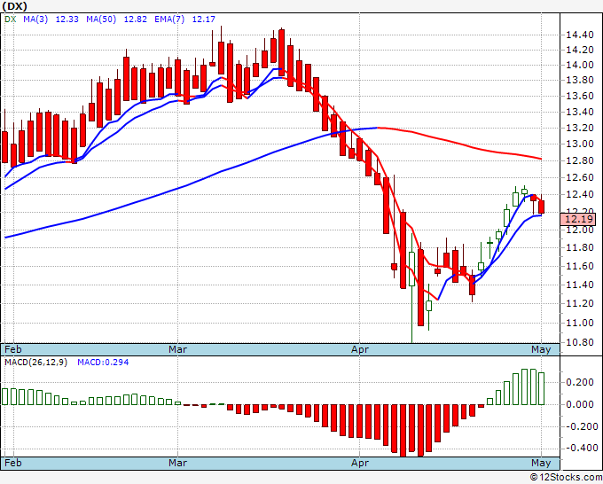
Task: Click the current price tag 12.19
Action: 578,219
